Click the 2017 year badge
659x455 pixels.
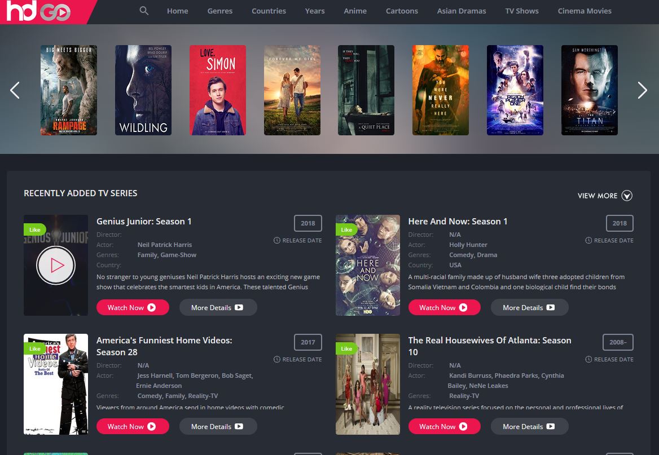pyautogui.click(x=308, y=342)
